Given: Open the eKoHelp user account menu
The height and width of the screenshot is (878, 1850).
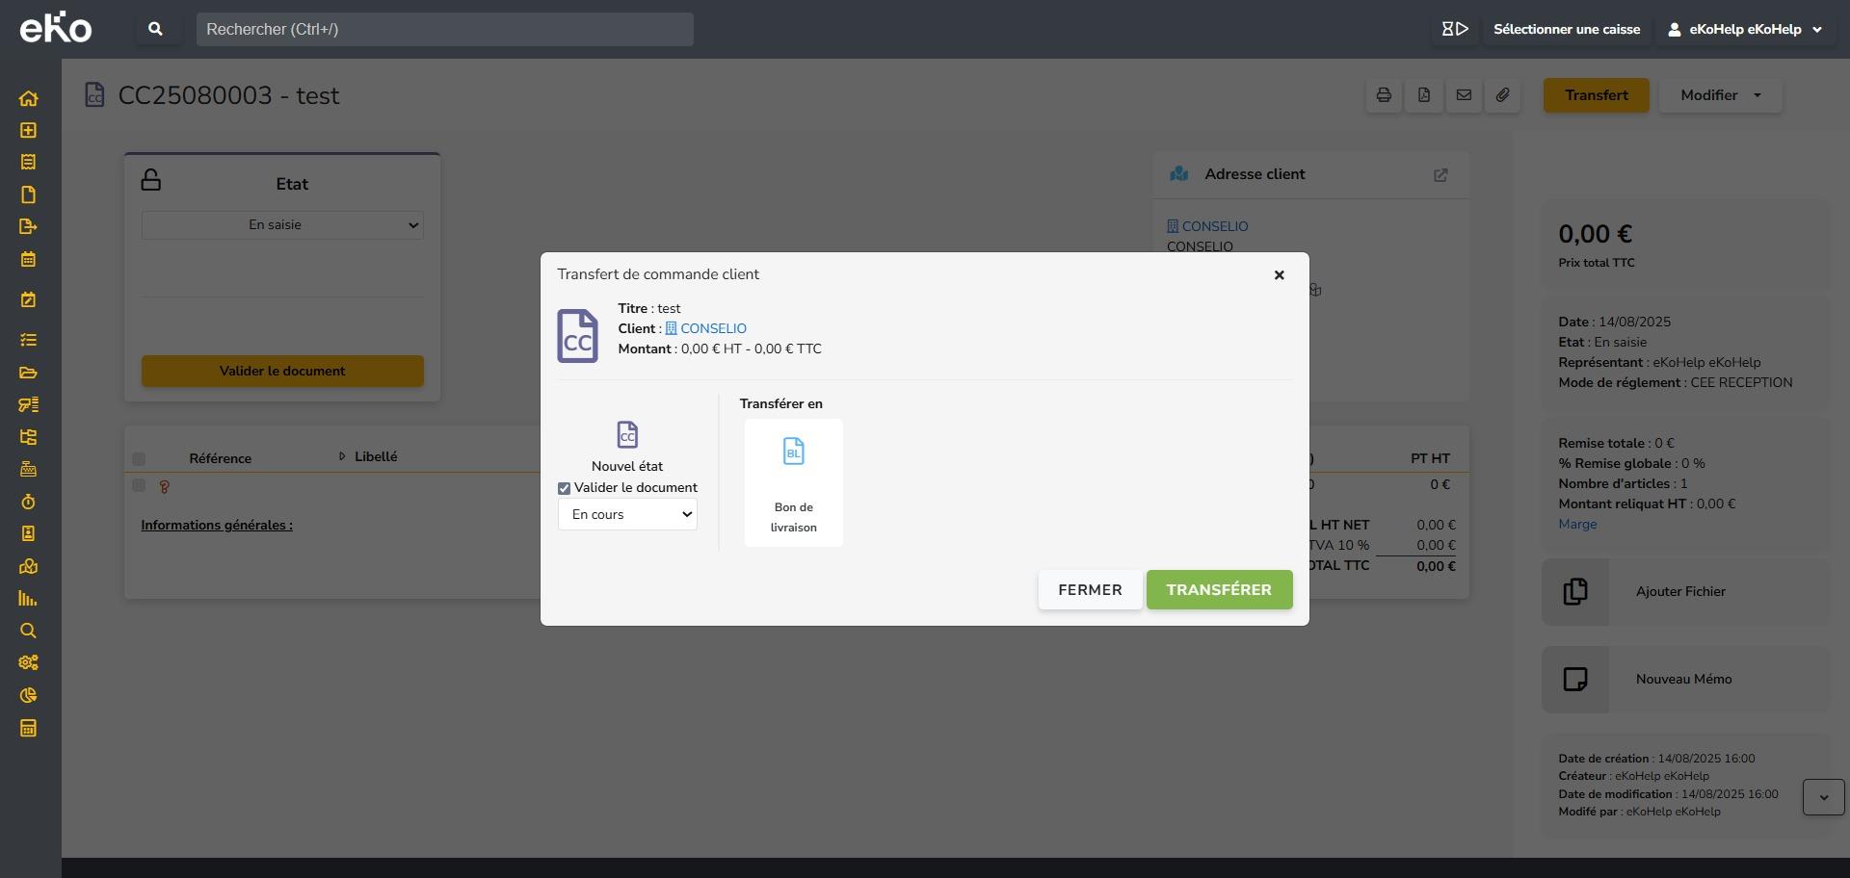Looking at the screenshot, I should 1744,29.
